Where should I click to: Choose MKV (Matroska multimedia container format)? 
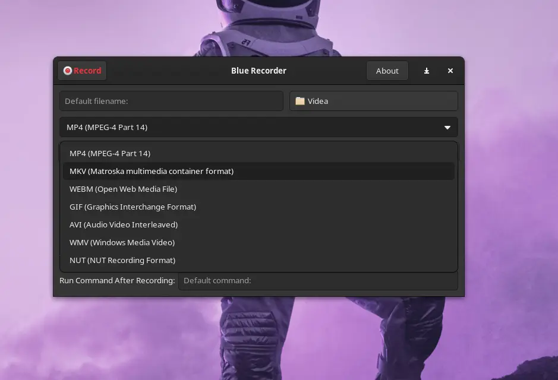tap(258, 171)
